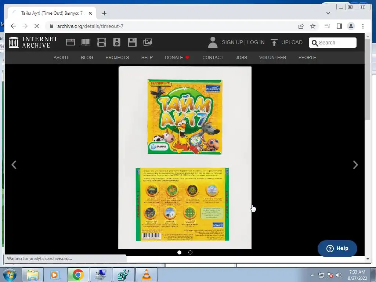Toggle Chrome's side panel

click(339, 26)
